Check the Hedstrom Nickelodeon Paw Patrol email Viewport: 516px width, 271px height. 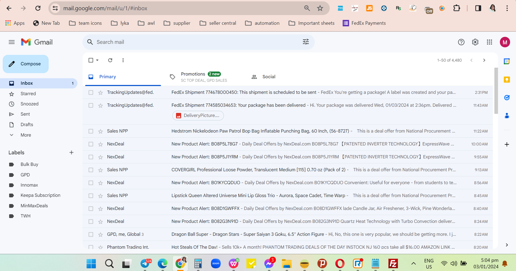coord(91,131)
